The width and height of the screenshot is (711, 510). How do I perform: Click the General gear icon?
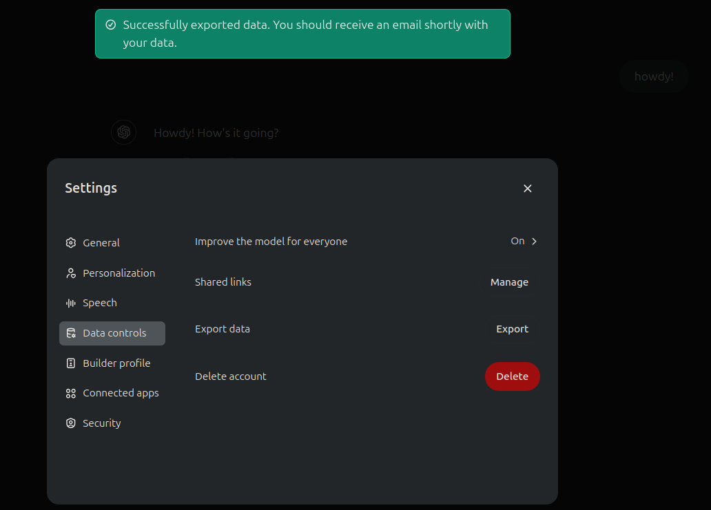pos(70,243)
